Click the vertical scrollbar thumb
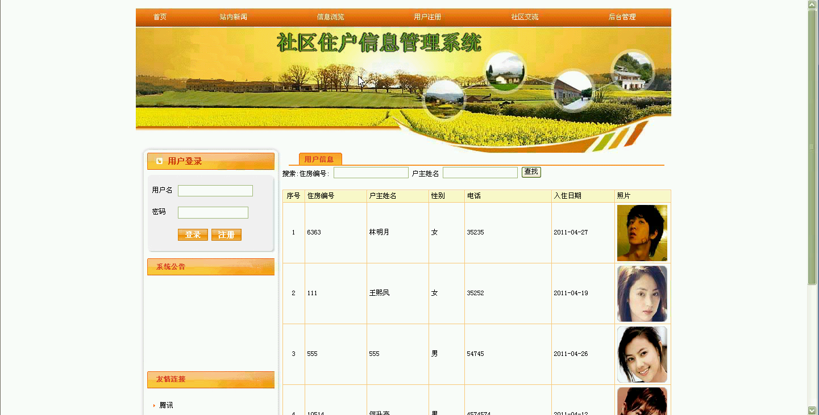The width and height of the screenshot is (819, 415). [812, 146]
